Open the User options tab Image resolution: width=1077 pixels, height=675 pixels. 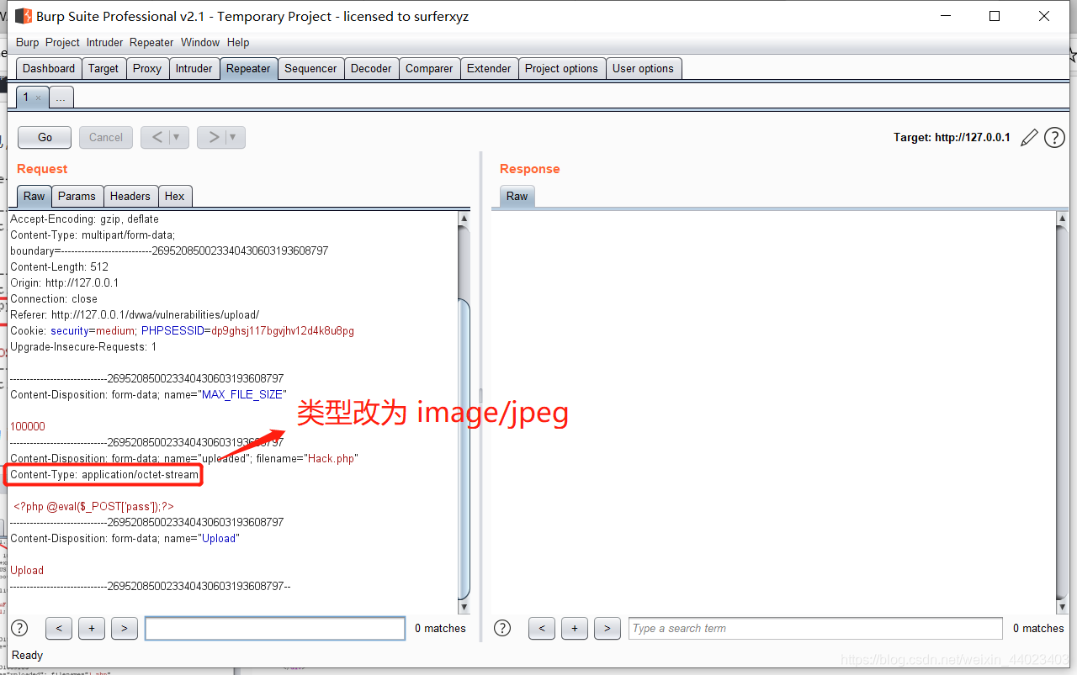pos(643,69)
